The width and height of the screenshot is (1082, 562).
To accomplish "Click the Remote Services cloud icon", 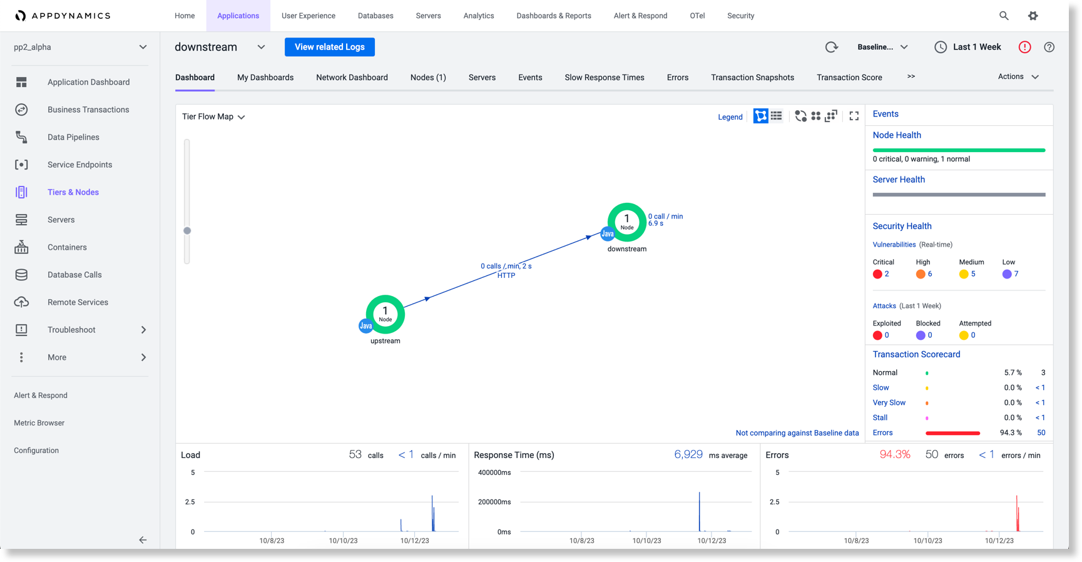I will pos(21,302).
